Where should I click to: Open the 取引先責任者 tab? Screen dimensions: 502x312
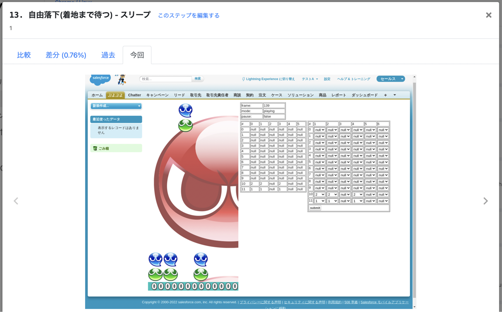(217, 95)
